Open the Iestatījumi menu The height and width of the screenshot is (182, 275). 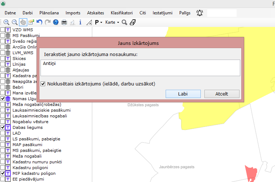point(162,13)
